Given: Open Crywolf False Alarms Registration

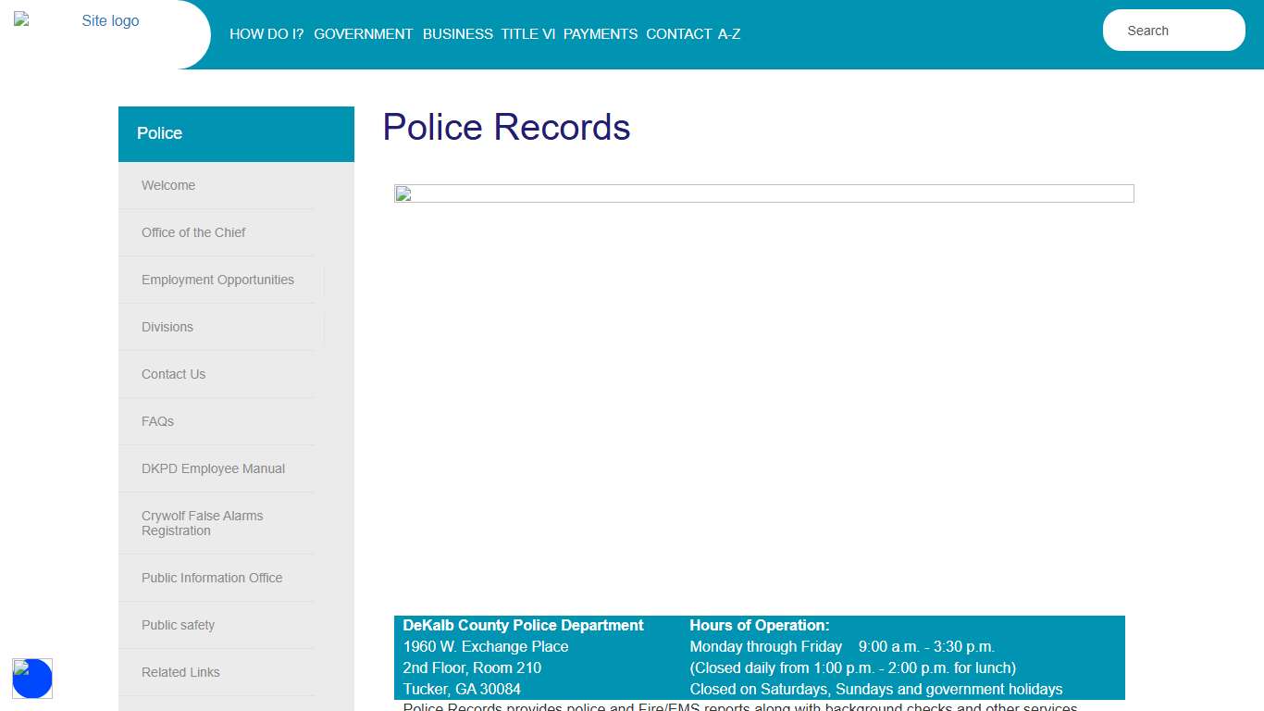Looking at the screenshot, I should (x=202, y=522).
